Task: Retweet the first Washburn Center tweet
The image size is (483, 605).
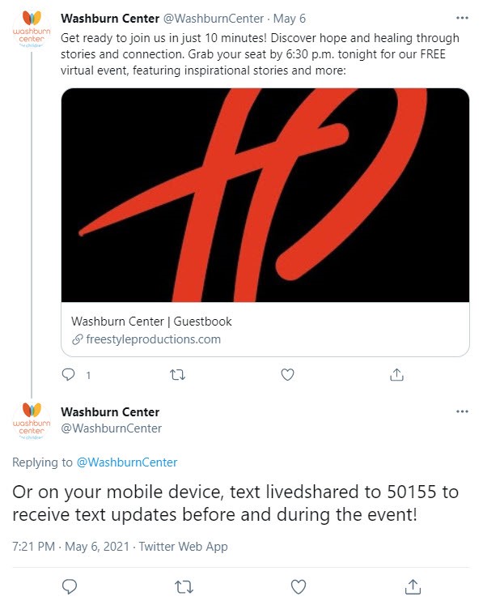Action: 178,375
